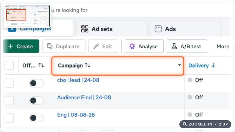This screenshot has width=235, height=132.
Task: Click the green Create button
Action: 21,46
